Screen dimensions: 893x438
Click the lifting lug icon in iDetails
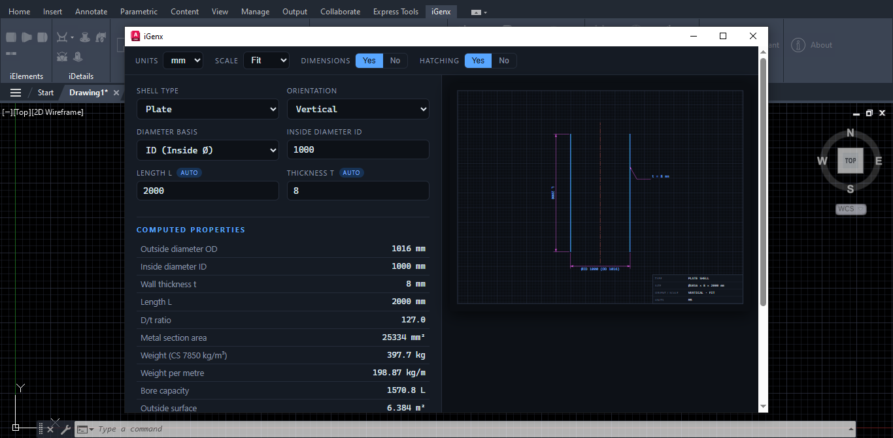[x=78, y=57]
